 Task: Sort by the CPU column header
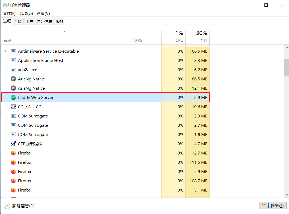pos(173,37)
